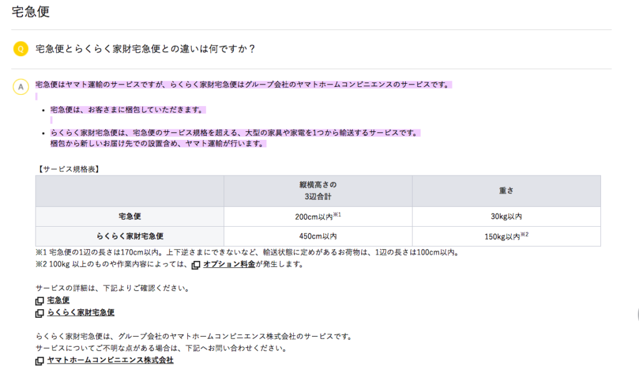639x366 pixels.
Task: Click table header 重さ
Action: (506, 190)
